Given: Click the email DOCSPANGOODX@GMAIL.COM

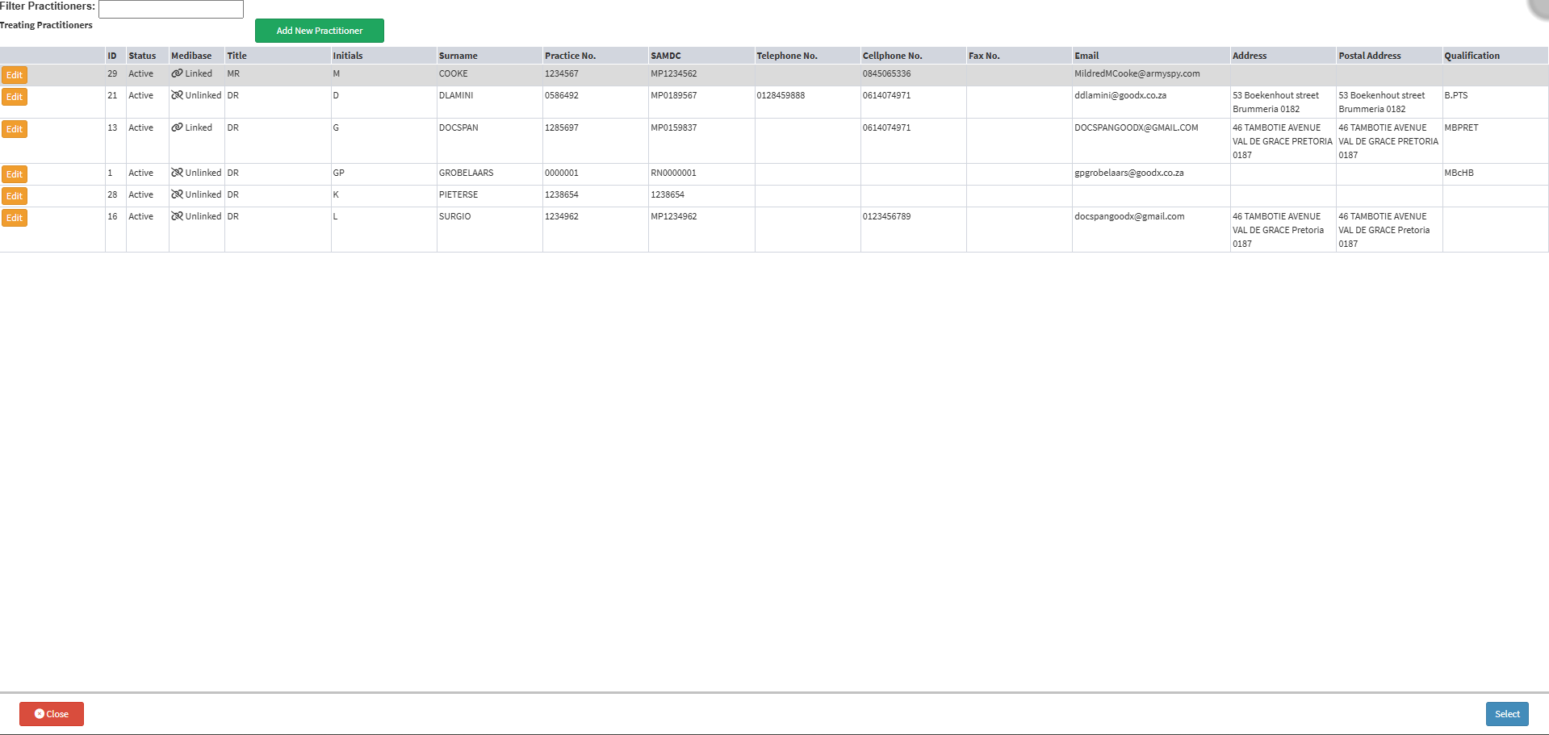Looking at the screenshot, I should coord(1137,127).
